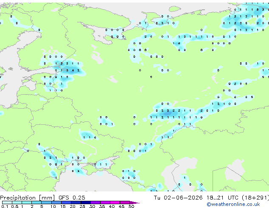
Task: Click the value '4' on the map
Action: point(73,70)
